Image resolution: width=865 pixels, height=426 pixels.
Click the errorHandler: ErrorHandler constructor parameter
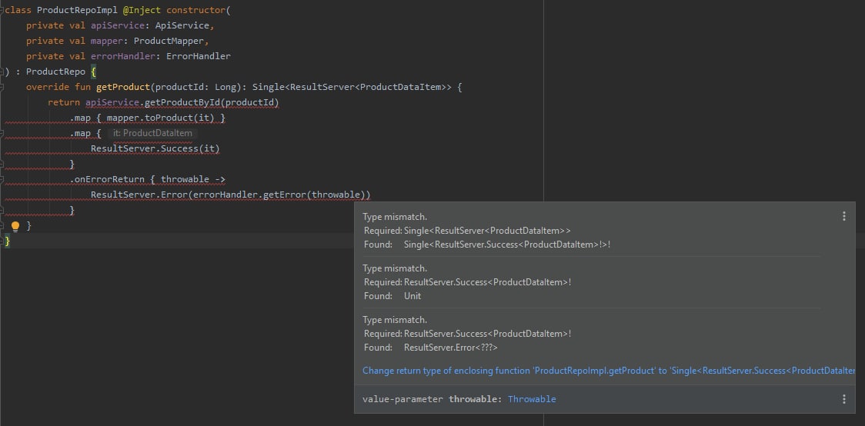tap(161, 56)
